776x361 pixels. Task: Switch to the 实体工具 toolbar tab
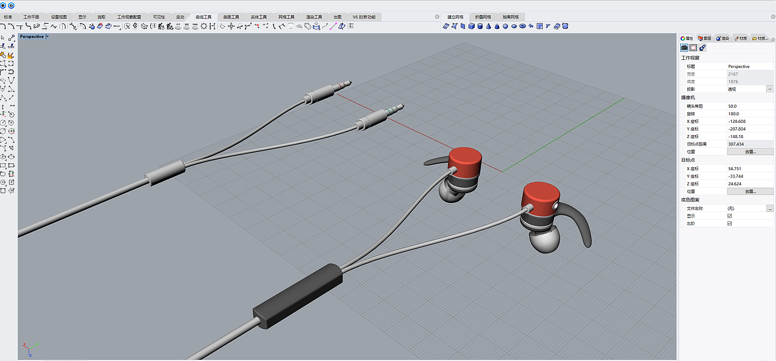(259, 17)
